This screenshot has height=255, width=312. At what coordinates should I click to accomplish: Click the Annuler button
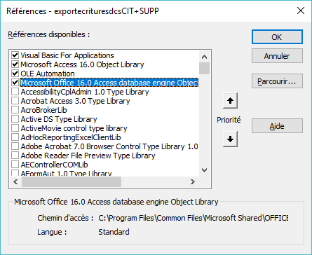click(277, 56)
